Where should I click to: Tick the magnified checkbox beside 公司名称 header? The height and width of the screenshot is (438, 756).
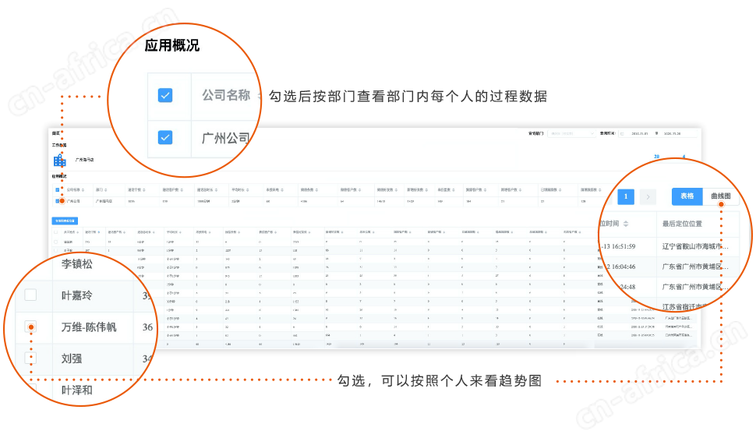pyautogui.click(x=165, y=96)
